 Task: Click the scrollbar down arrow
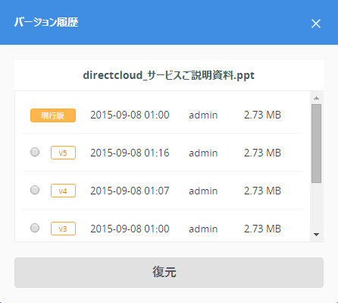tap(316, 235)
